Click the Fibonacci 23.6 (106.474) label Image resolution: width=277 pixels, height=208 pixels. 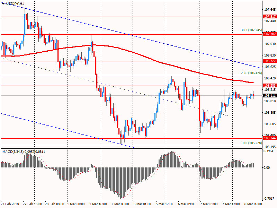coord(251,73)
